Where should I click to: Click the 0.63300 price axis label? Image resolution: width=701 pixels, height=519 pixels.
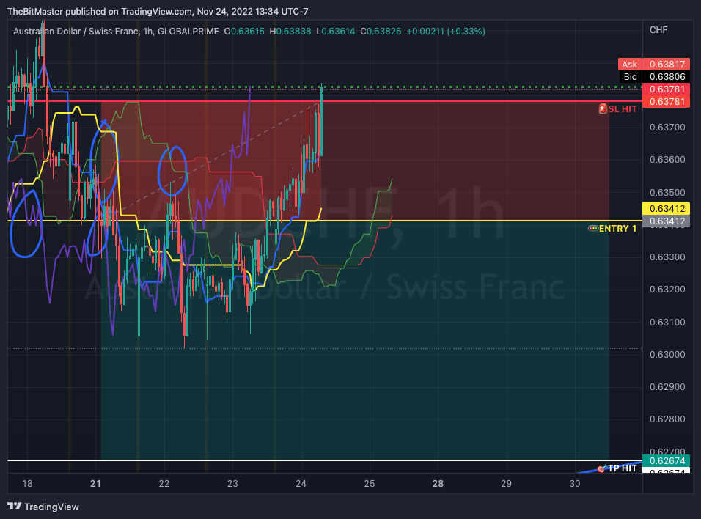(667, 257)
